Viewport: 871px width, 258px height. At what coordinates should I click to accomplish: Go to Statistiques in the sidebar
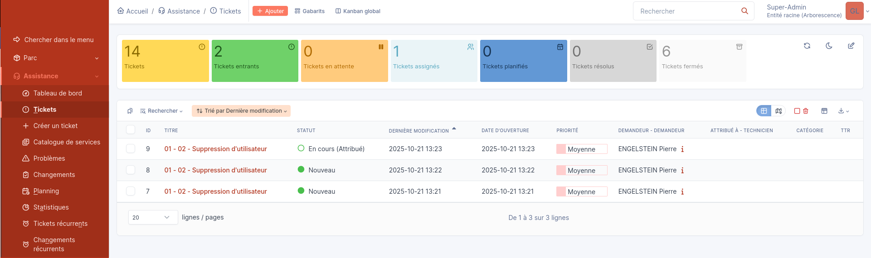click(51, 207)
